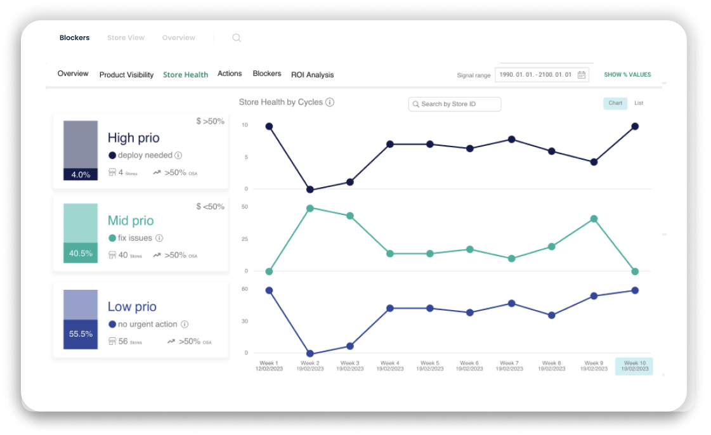This screenshot has width=711, height=435.
Task: Open the Signal range date field
Action: tap(536, 75)
